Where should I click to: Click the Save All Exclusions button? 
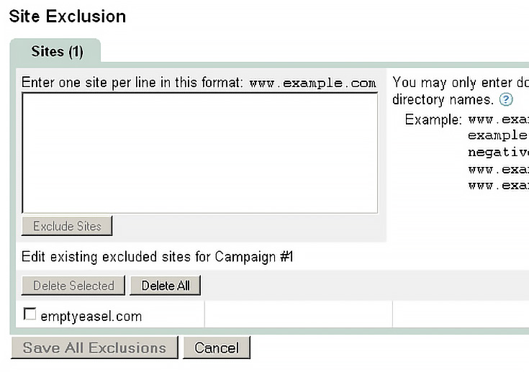(94, 348)
